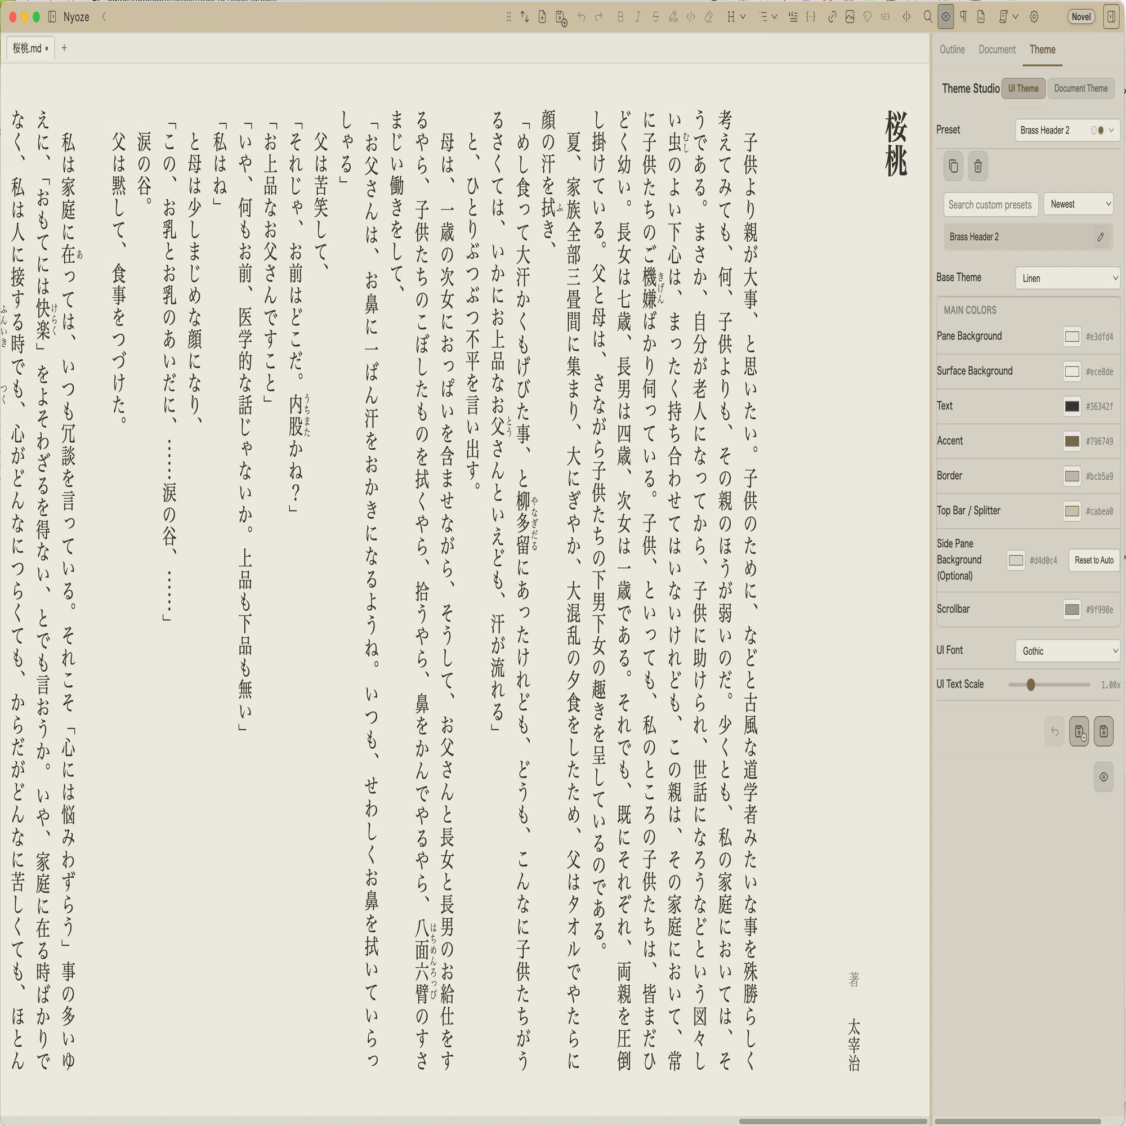Switch to the Theme tab

[x=1042, y=50]
